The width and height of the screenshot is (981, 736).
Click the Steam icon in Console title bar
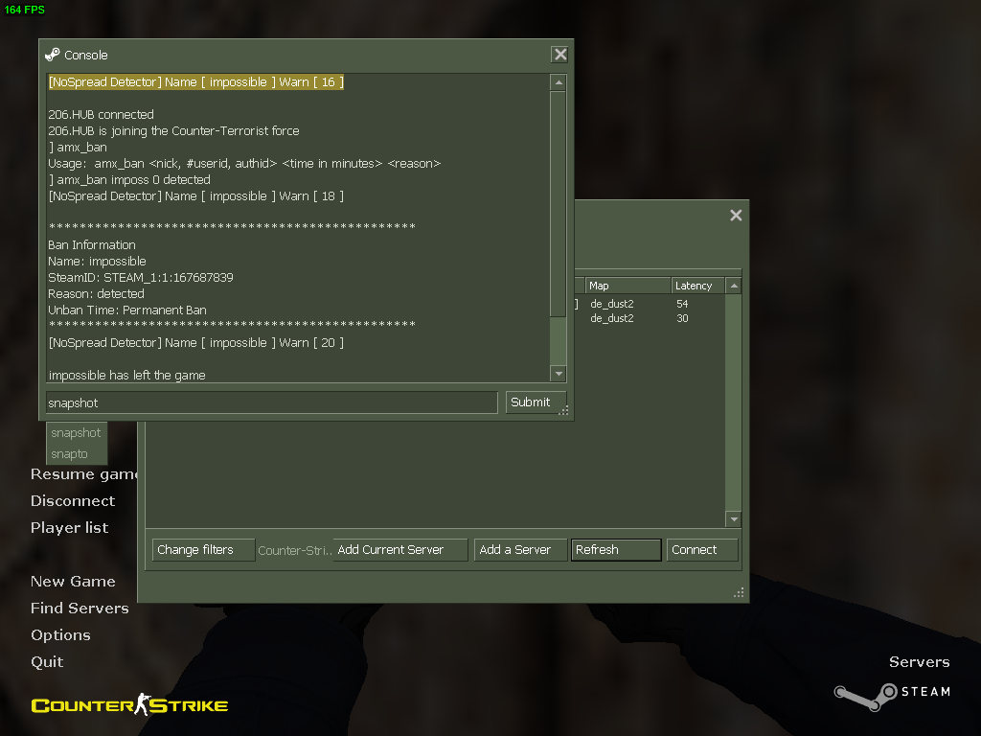(53, 55)
